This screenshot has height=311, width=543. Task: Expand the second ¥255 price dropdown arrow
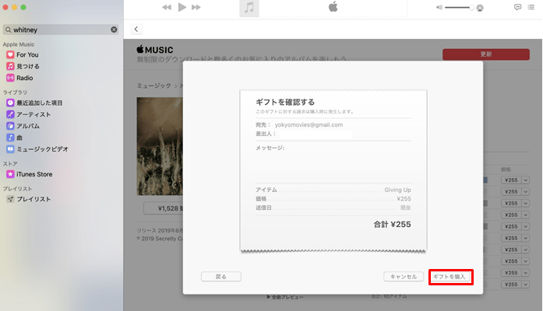tap(525, 192)
